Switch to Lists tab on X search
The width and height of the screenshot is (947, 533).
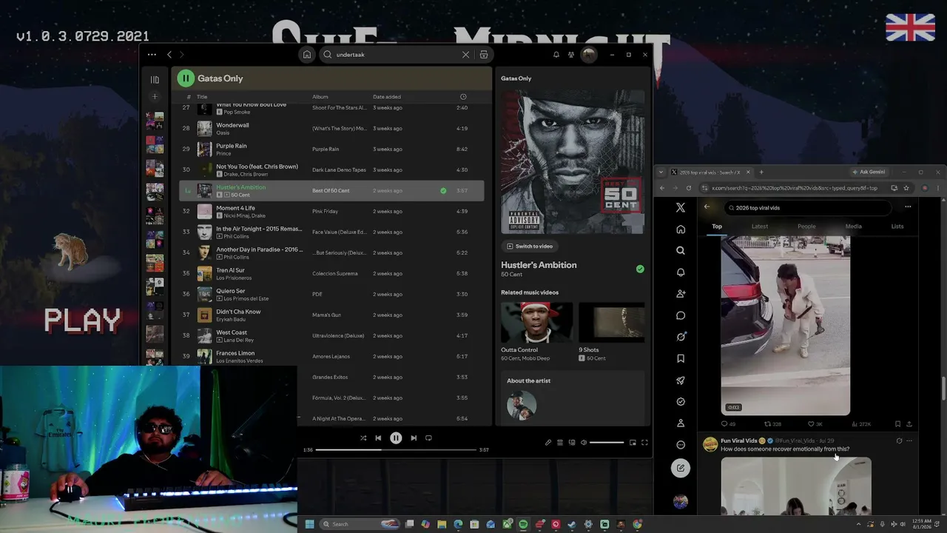pos(897,227)
